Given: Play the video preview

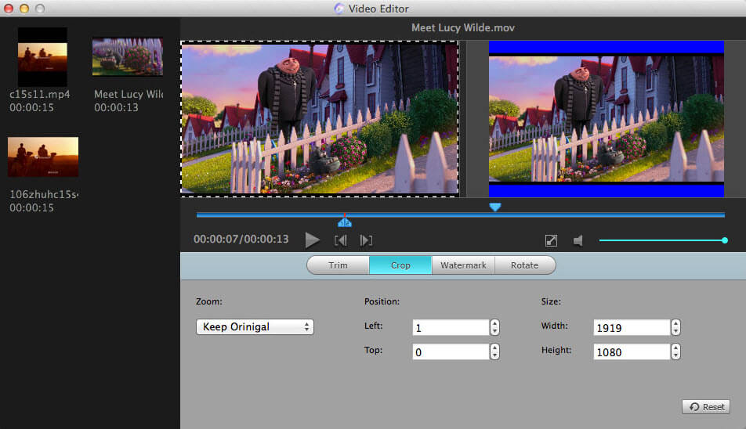Looking at the screenshot, I should [312, 240].
